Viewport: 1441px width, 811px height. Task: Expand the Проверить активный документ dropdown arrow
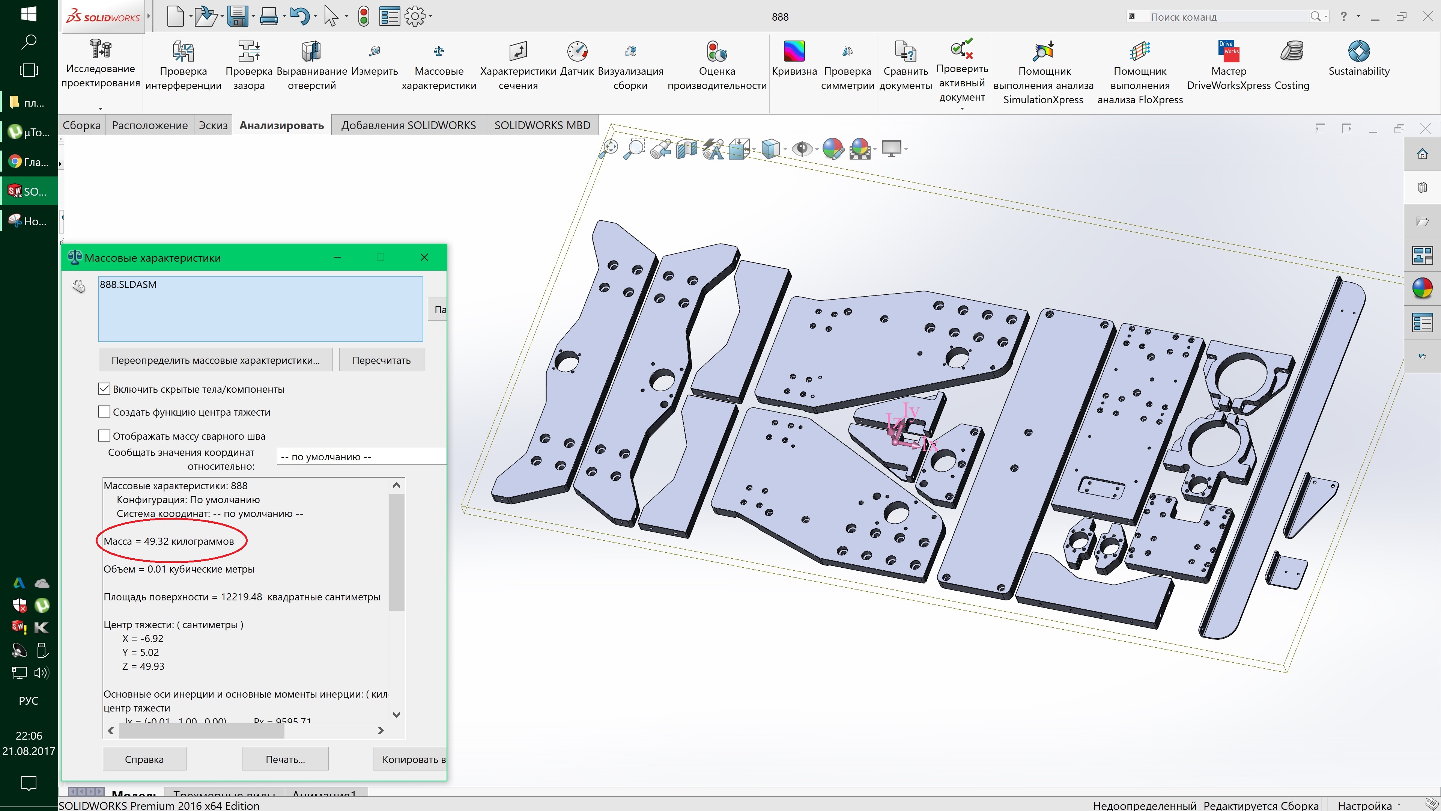pos(961,108)
